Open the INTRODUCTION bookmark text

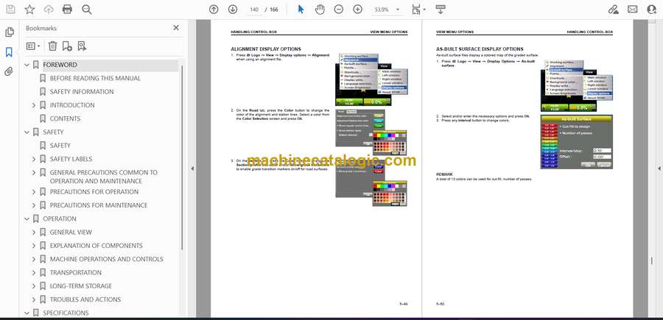[72, 105]
